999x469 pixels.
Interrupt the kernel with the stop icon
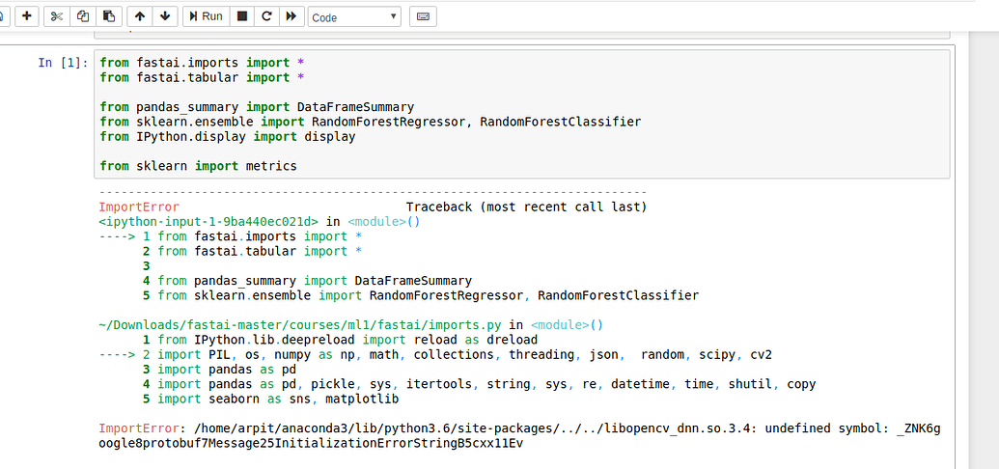(242, 16)
